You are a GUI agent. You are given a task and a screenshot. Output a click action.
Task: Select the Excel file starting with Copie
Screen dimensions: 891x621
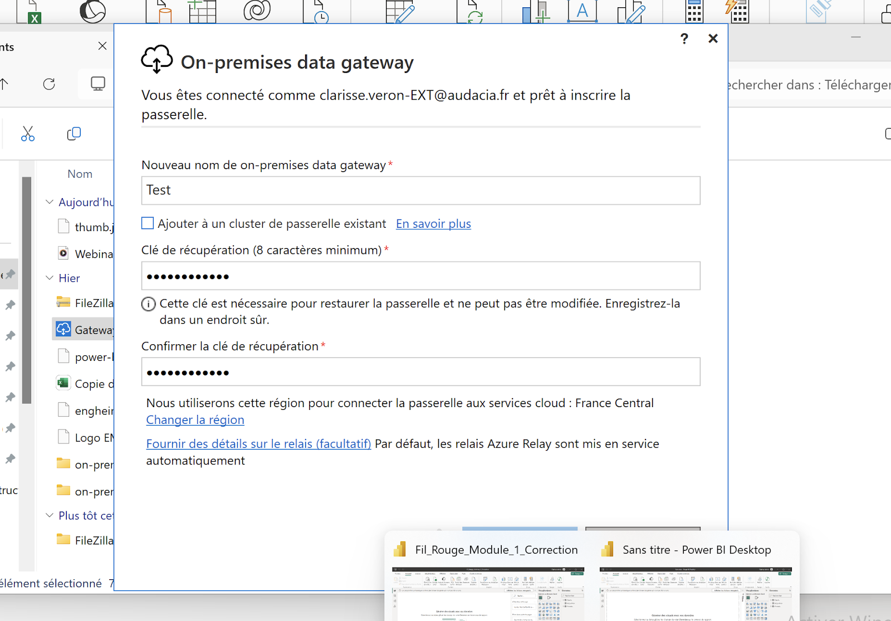tap(85, 384)
